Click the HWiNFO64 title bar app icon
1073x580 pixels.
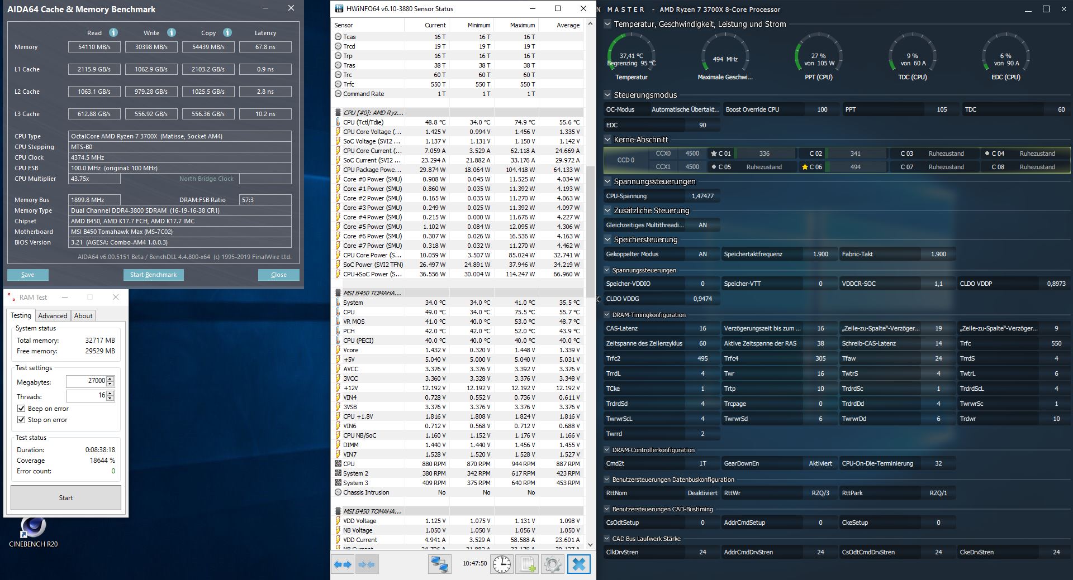pos(339,8)
